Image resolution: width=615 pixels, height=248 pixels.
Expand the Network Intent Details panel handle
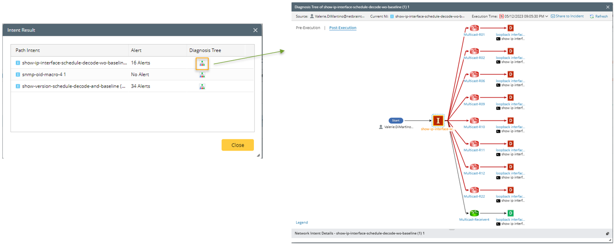(x=452, y=230)
